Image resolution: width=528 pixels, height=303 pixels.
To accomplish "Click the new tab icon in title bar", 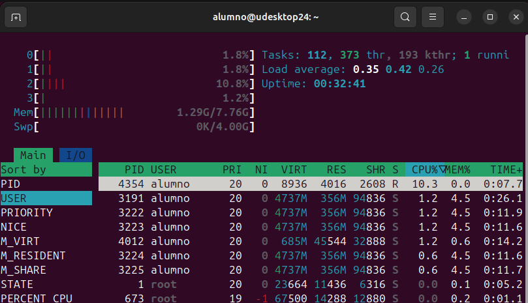I will click(16, 17).
